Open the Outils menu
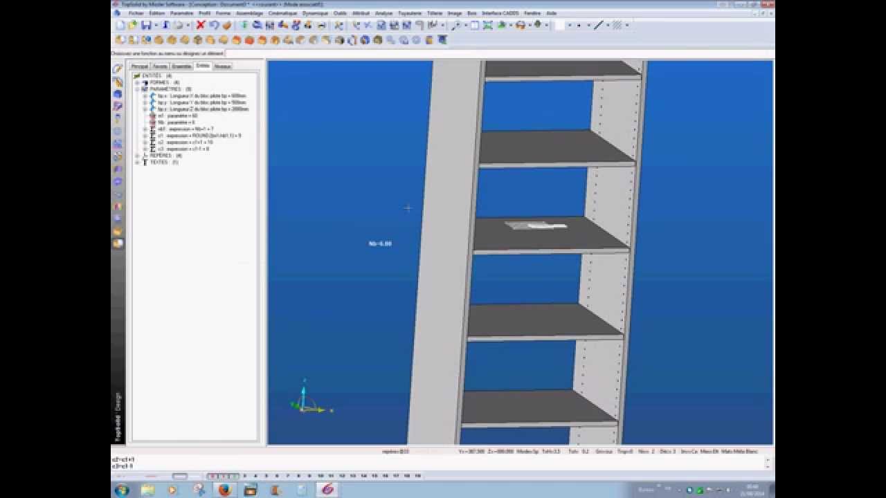Image resolution: width=886 pixels, height=498 pixels. [340, 13]
